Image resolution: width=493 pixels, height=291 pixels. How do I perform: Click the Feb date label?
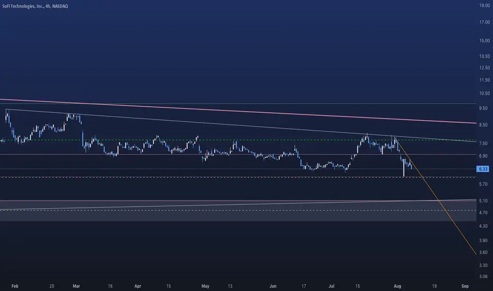point(15,286)
